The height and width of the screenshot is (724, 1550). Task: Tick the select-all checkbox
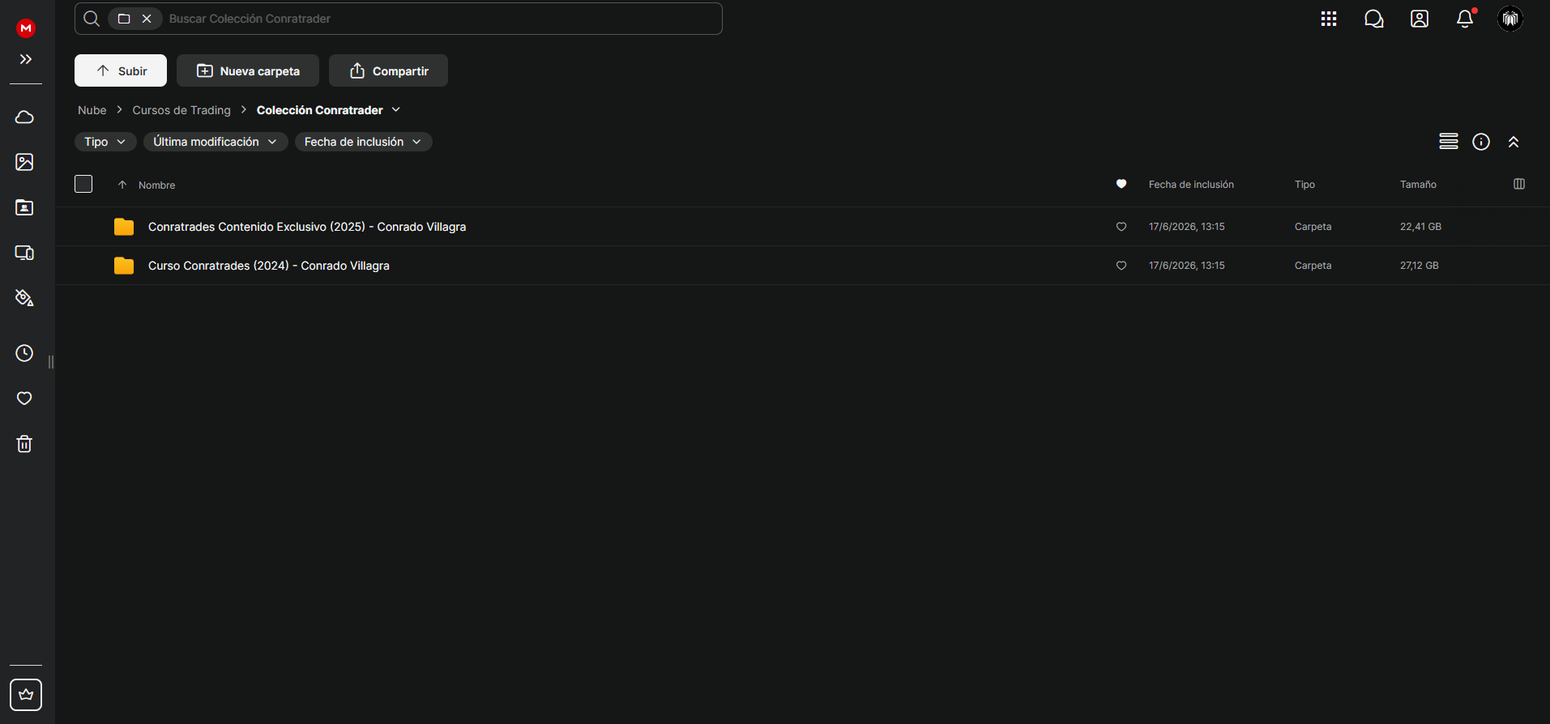[83, 184]
